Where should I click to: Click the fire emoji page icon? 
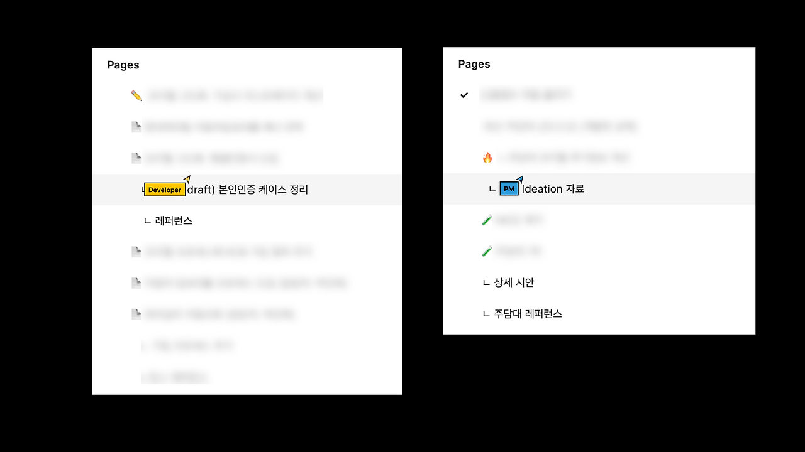tap(487, 158)
